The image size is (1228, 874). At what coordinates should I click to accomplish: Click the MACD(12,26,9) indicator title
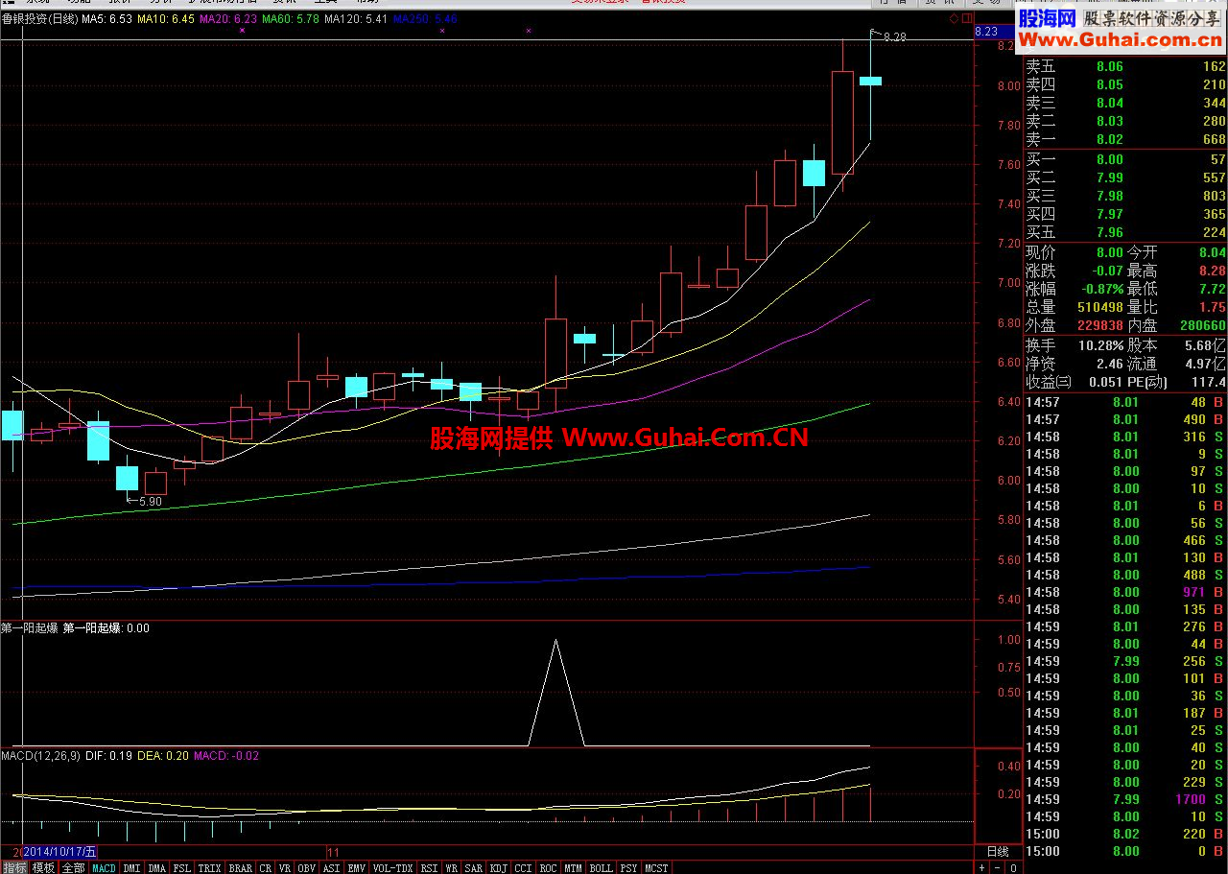tap(39, 756)
